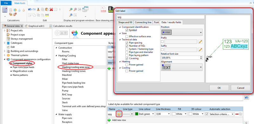Enable the Prefix checkbox
The image size is (254, 124).
click(162, 42)
